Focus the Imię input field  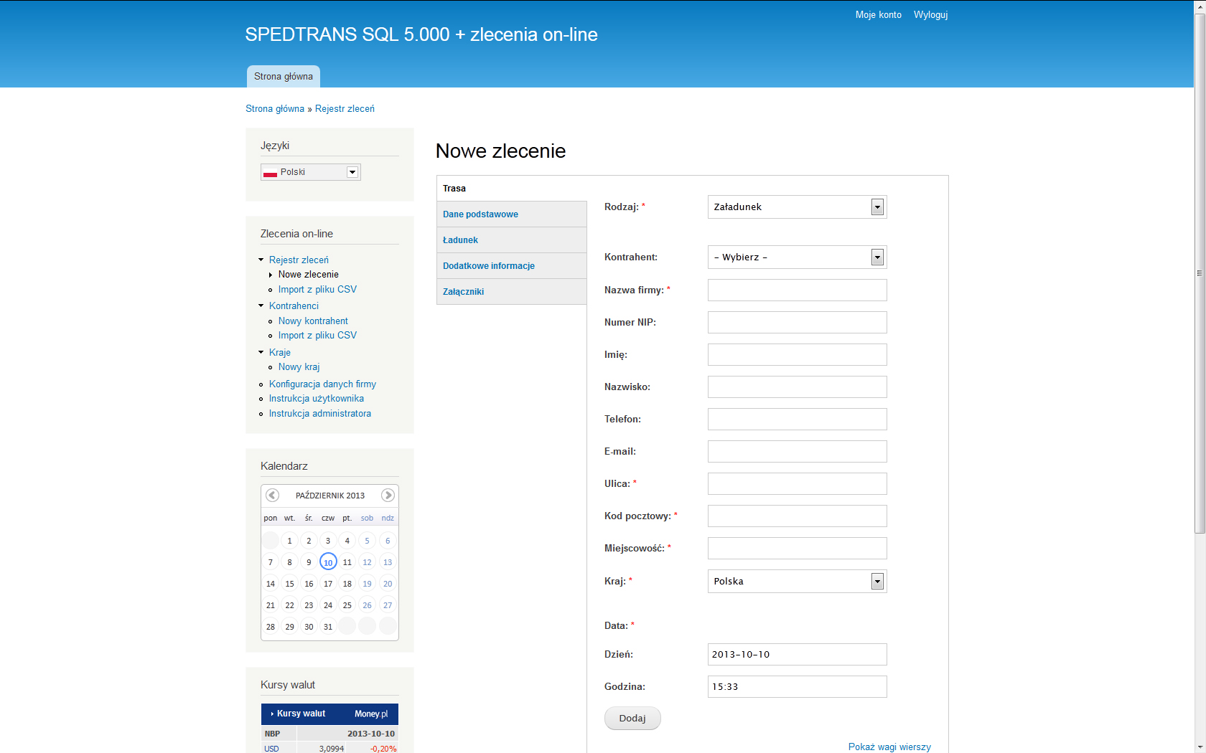coord(798,354)
